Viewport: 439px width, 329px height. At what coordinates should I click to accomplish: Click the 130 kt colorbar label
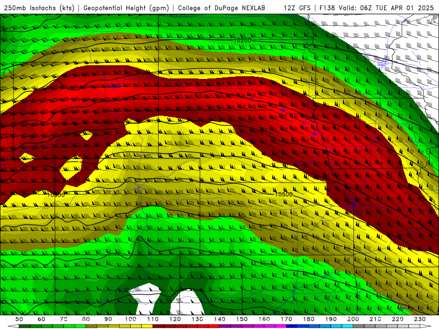pyautogui.click(x=197, y=319)
